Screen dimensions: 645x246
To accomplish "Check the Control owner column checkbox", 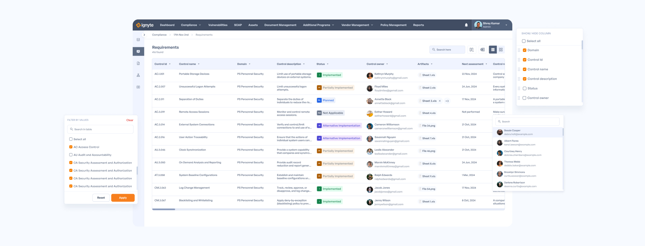I will click(524, 98).
